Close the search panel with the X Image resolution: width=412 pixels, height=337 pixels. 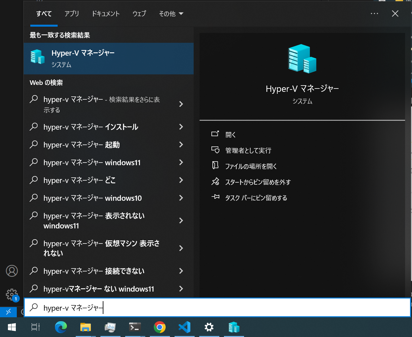pos(395,13)
